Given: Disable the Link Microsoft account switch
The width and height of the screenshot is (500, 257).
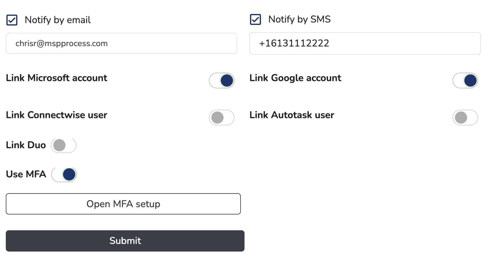Looking at the screenshot, I should [222, 81].
